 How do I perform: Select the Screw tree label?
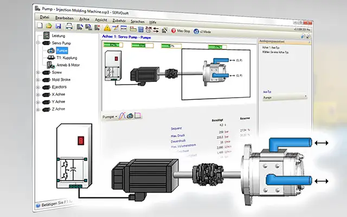coord(57,72)
